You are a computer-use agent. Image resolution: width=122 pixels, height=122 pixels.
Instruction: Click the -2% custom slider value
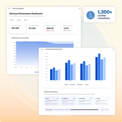pos(102,110)
